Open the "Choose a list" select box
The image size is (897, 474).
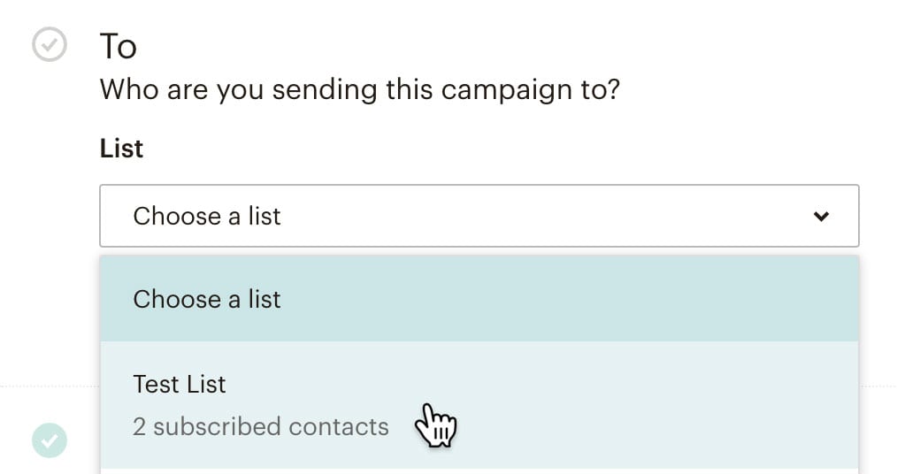(x=479, y=216)
